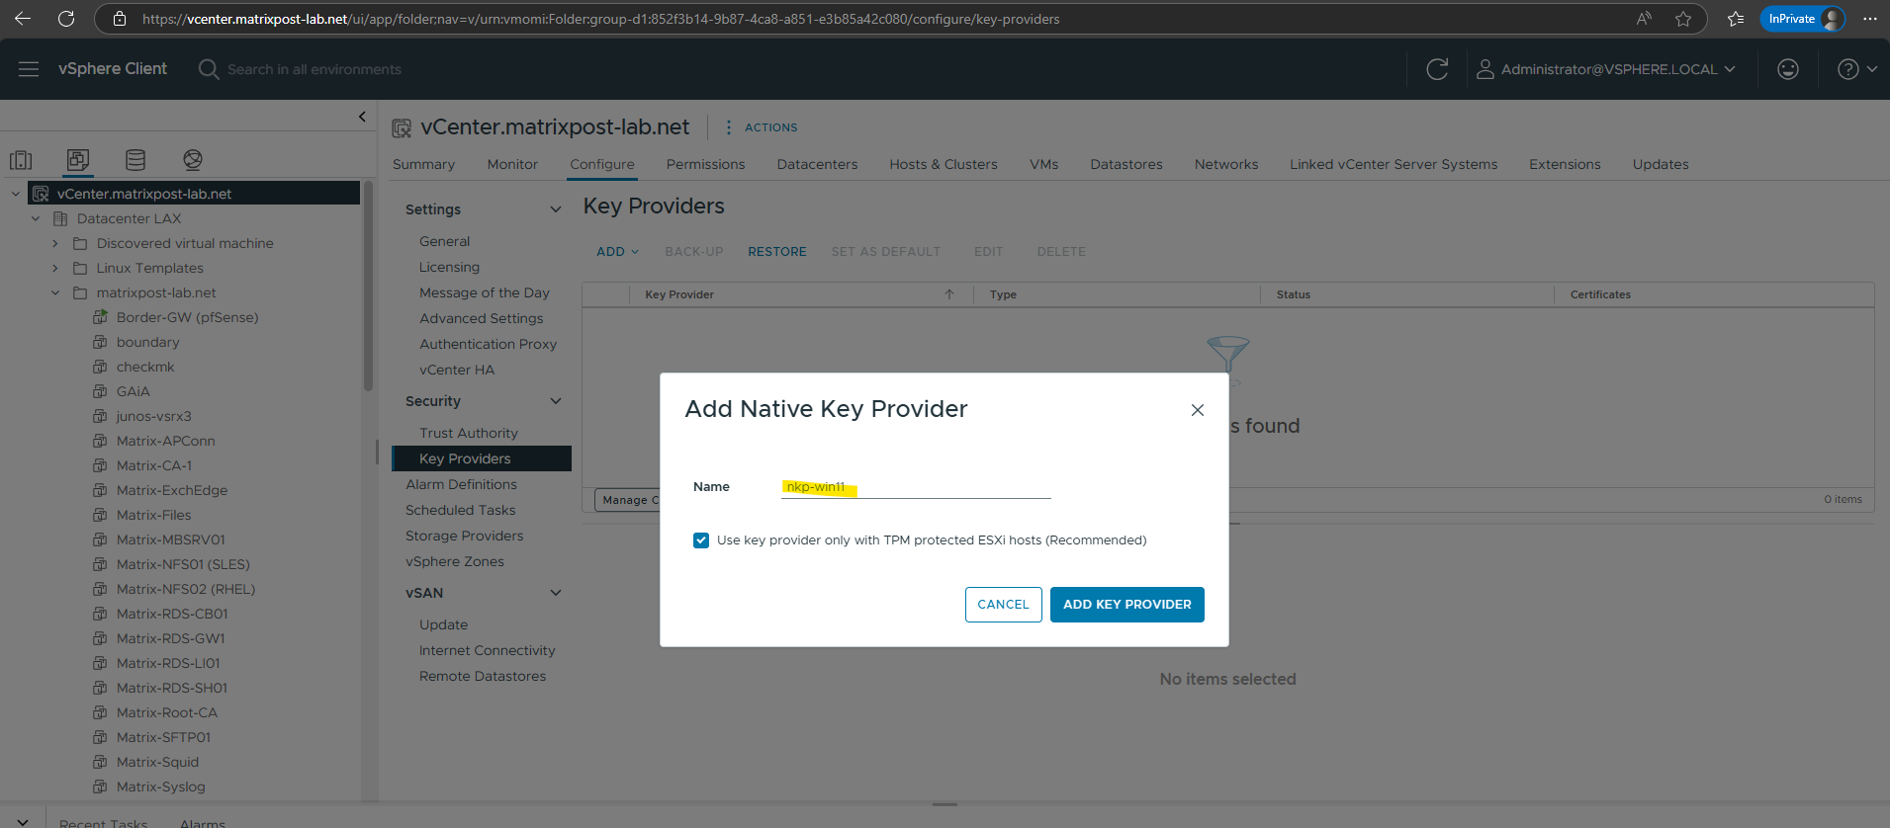Click the Datacenter LAX icon
Image resolution: width=1890 pixels, height=828 pixels.
[x=60, y=218]
